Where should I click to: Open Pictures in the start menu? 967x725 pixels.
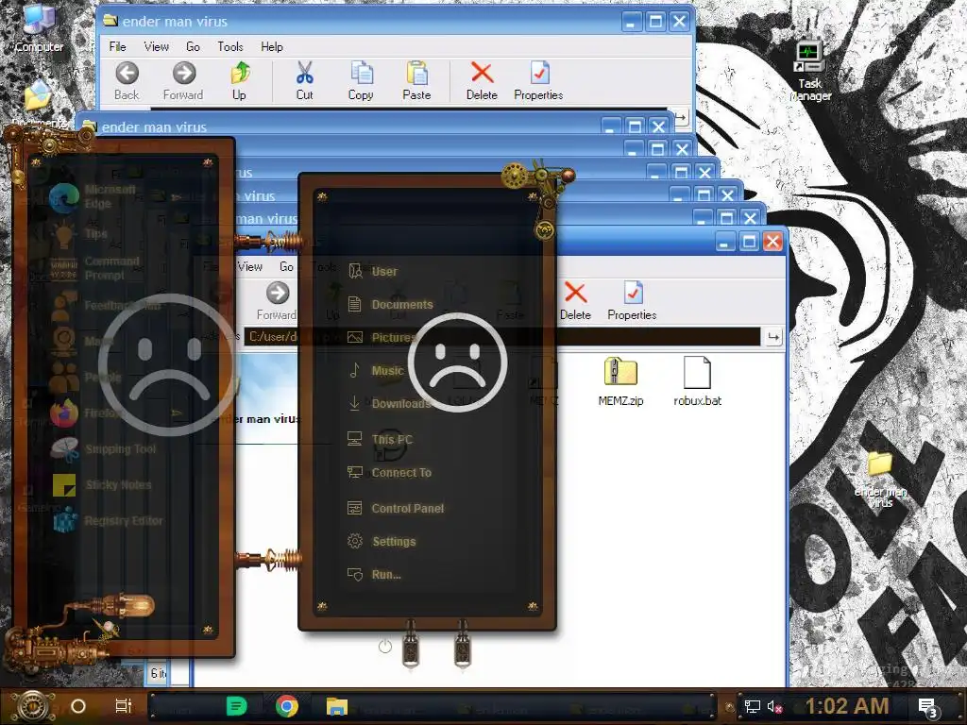(382, 338)
